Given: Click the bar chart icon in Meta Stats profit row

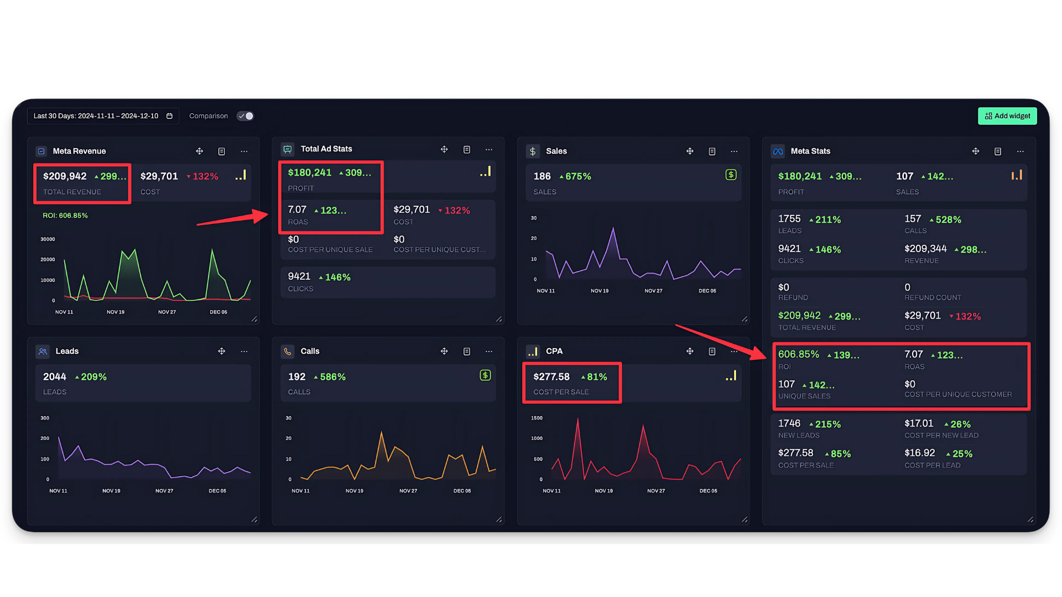Looking at the screenshot, I should pos(1017,176).
